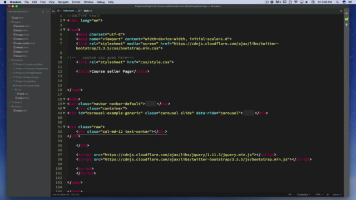Collapse the container div fold on line 48
This screenshot has width=356, height=200.
(x=65, y=108)
